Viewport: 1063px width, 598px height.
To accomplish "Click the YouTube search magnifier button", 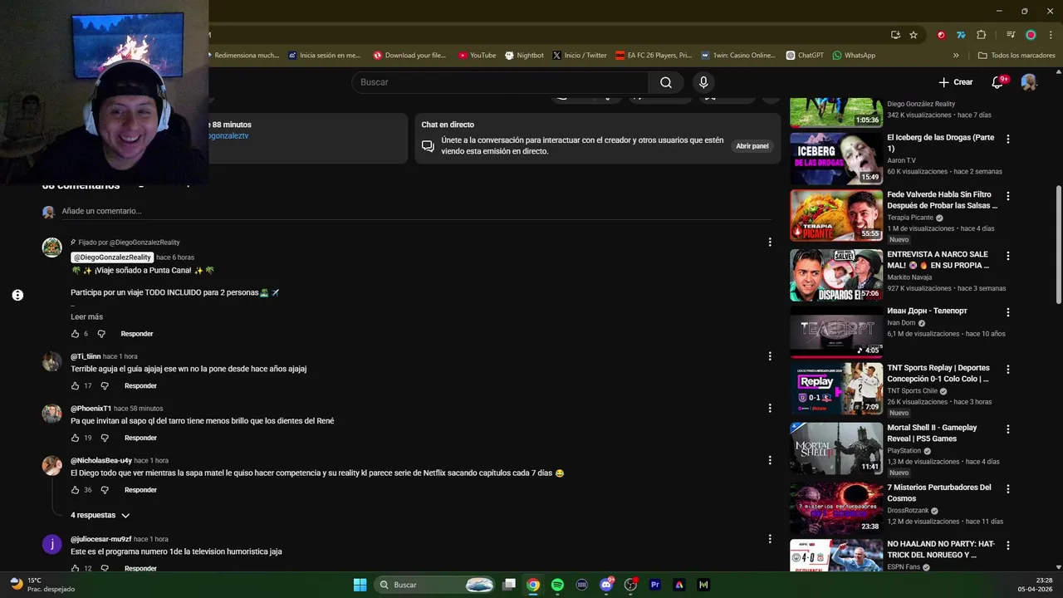I will 666,82.
